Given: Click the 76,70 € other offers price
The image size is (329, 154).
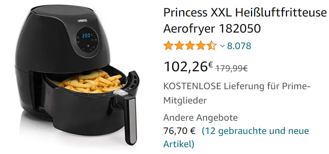Looking at the screenshot, I should coord(179,131).
